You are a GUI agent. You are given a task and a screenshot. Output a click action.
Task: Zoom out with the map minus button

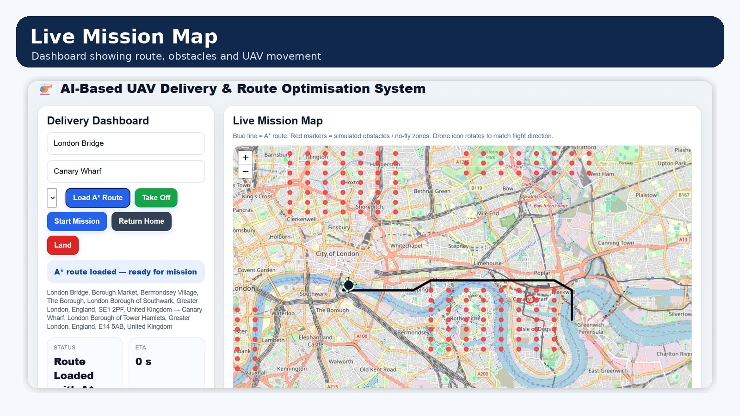[x=246, y=171]
